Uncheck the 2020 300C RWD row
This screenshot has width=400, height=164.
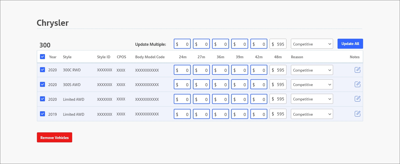click(42, 70)
